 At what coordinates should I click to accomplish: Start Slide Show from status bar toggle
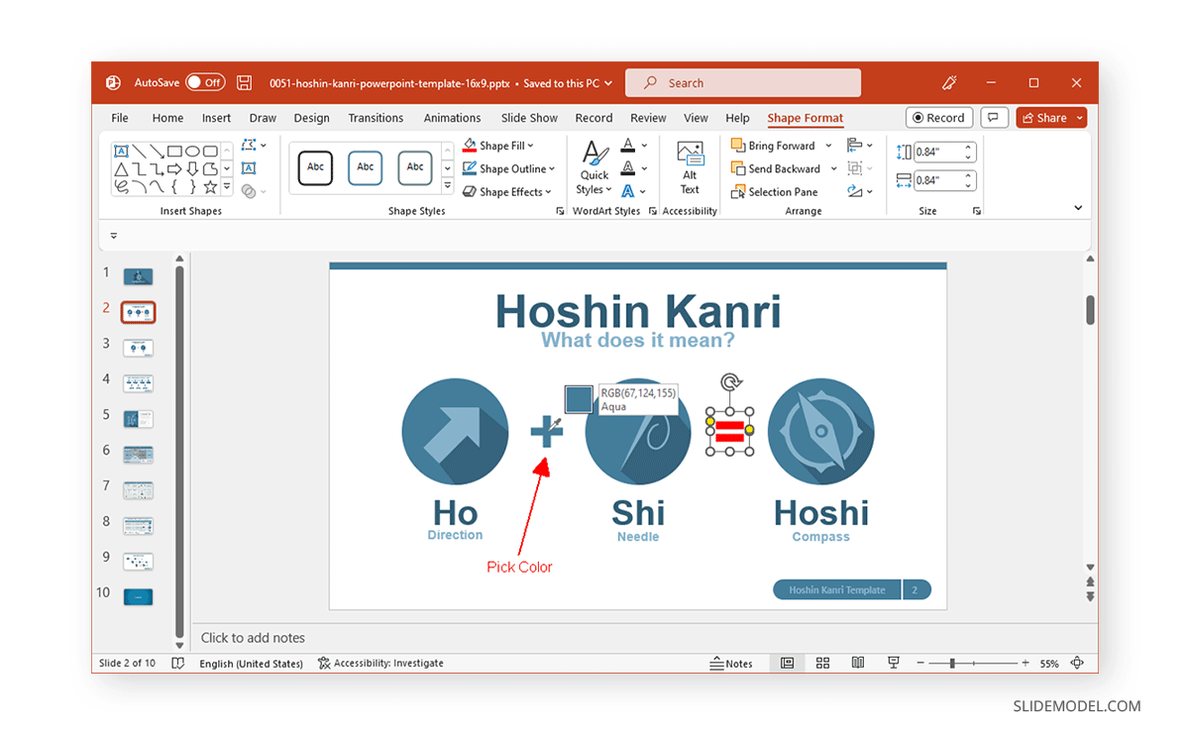pos(893,663)
